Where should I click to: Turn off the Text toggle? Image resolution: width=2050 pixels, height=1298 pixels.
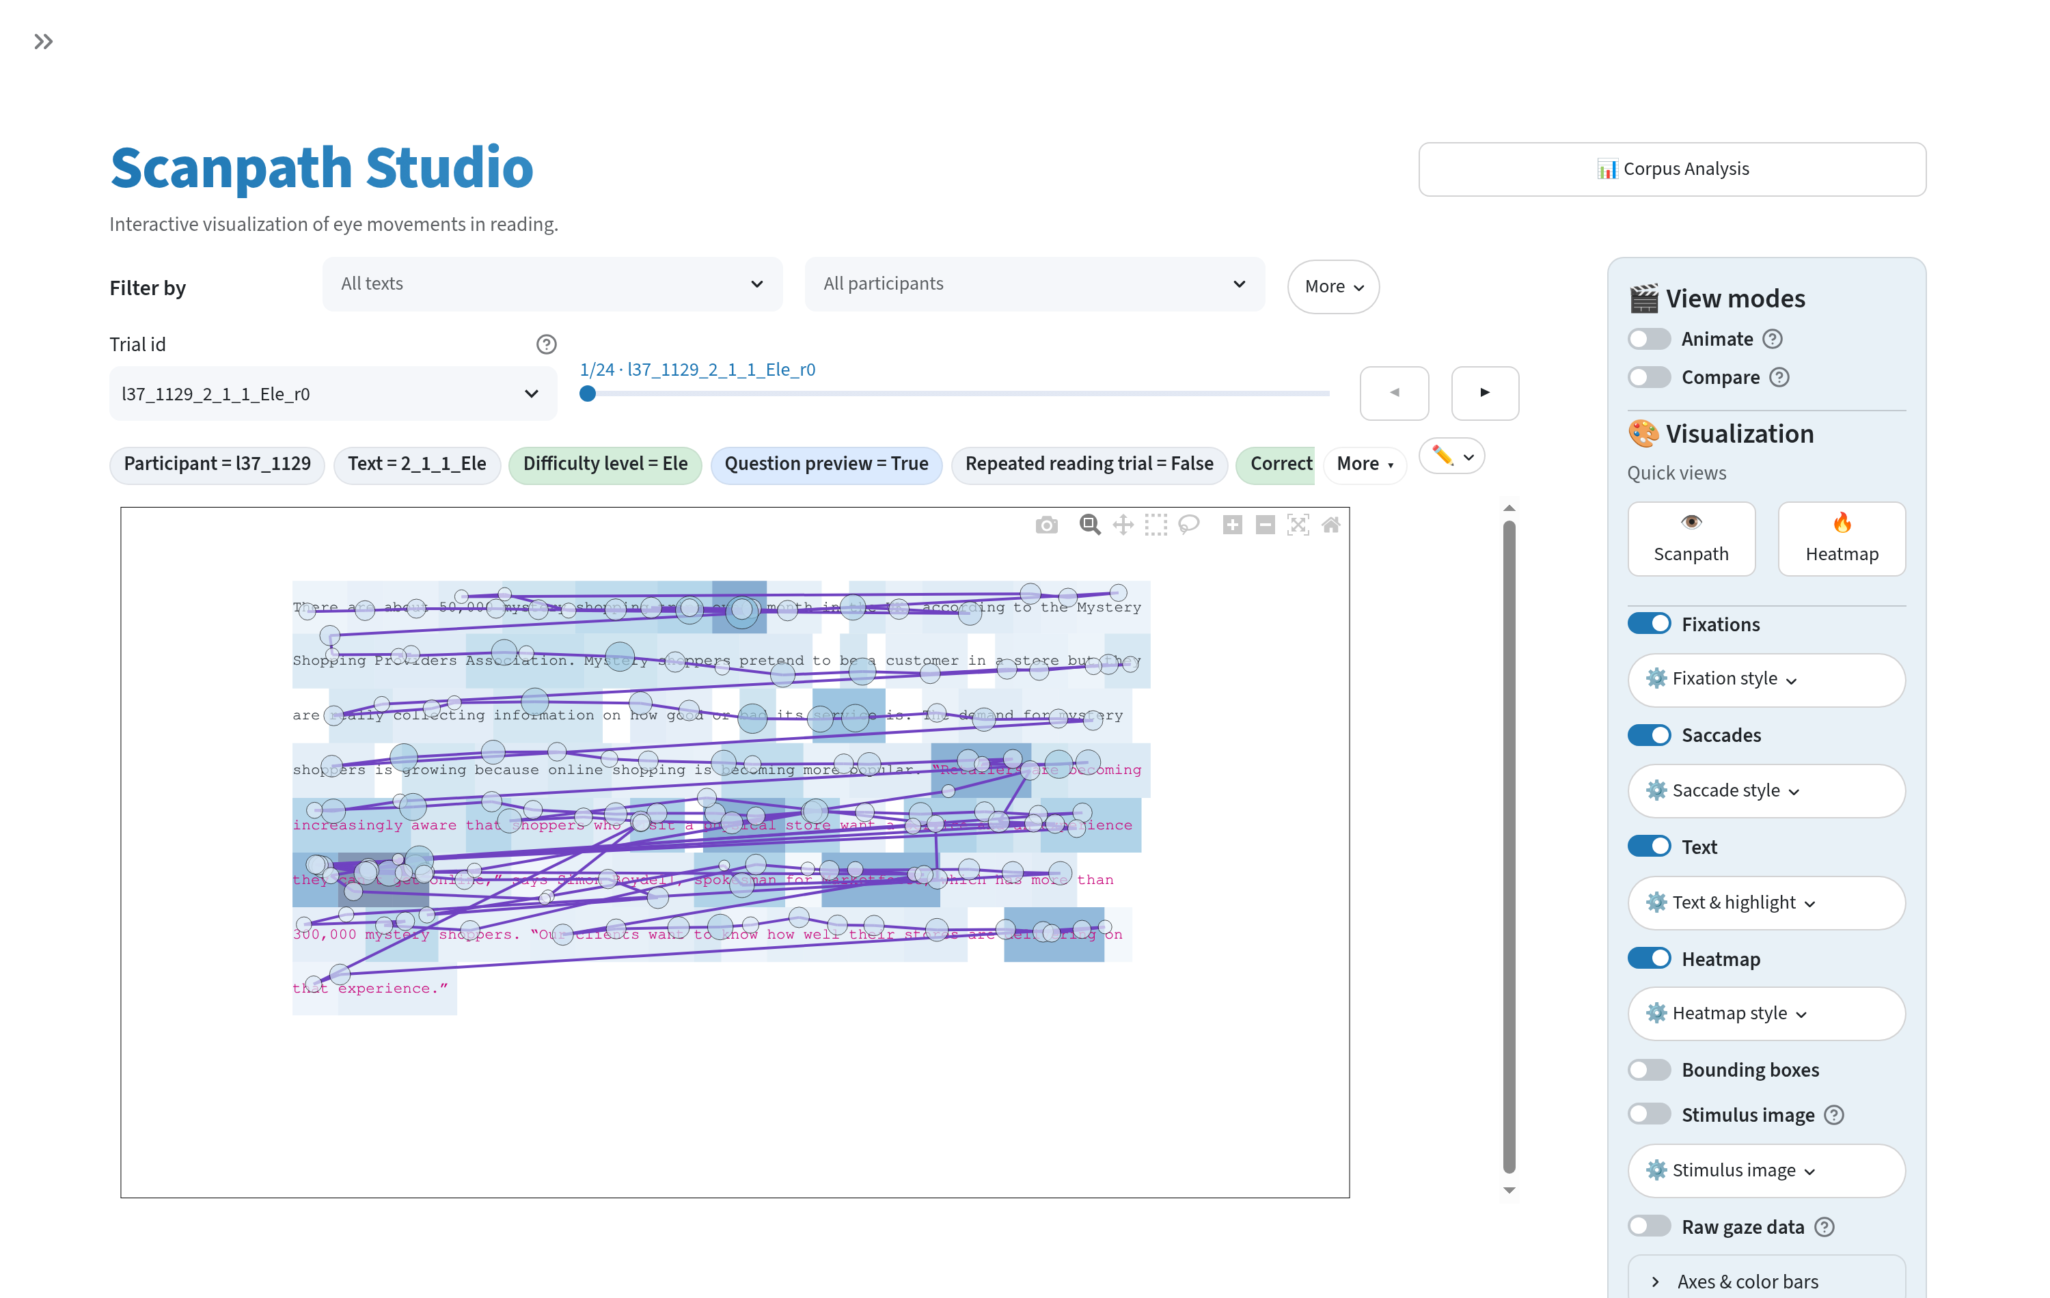(1649, 847)
